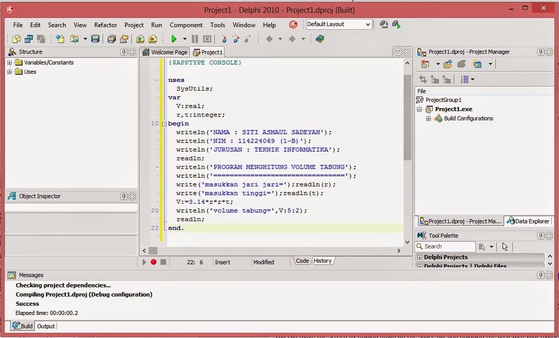Click the Open file toolbar icon
The image size is (559, 338).
pos(74,39)
